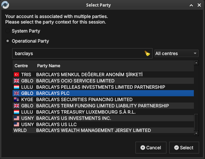Click the UK flag on BARCLAYS OCIO SERVICES row
205x159 pixels.
(x=16, y=81)
